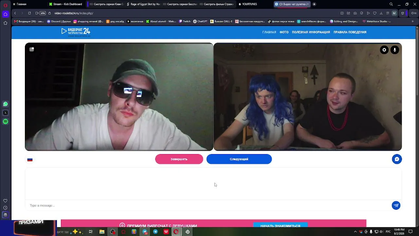This screenshot has width=419, height=236.
Task: Open ГЛАВНАЯ in site navigation
Action: click(269, 32)
